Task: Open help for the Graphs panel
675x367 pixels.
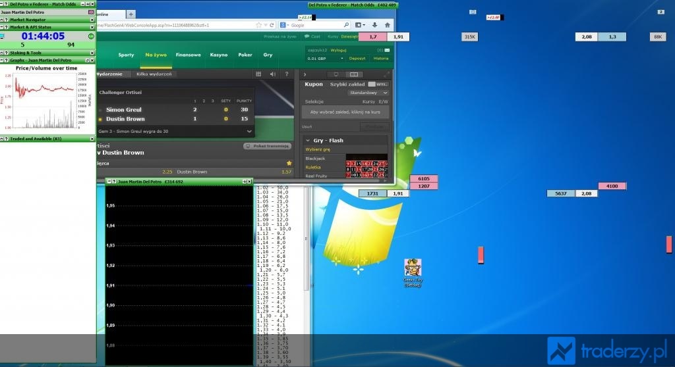Action: coord(6,60)
